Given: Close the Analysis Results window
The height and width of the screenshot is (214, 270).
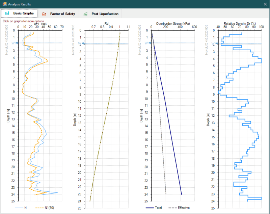Looking at the screenshot, I should click(x=265, y=4).
